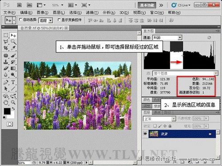Select the Spot Healing Brush tool
222x166 pixels.
(6, 56)
